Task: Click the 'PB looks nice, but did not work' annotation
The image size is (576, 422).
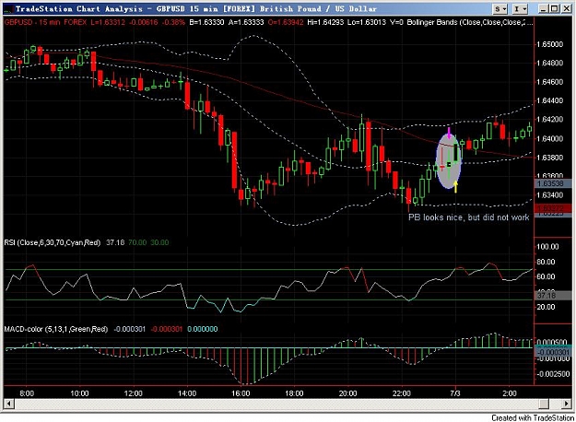Action: (x=469, y=217)
